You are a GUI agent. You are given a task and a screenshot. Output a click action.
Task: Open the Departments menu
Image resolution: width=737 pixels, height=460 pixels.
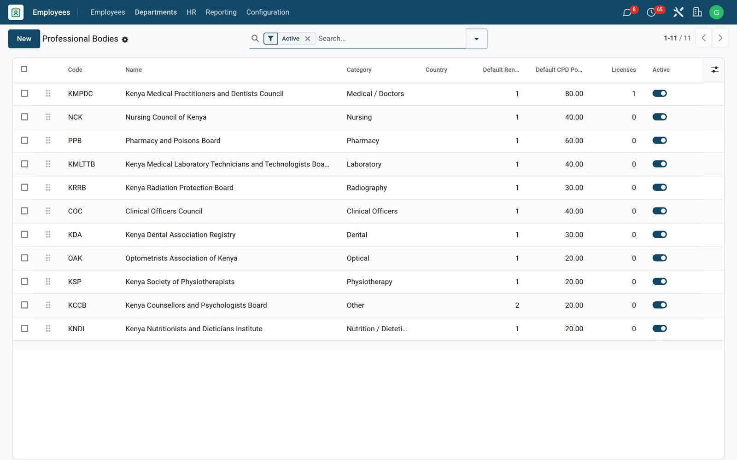point(156,12)
